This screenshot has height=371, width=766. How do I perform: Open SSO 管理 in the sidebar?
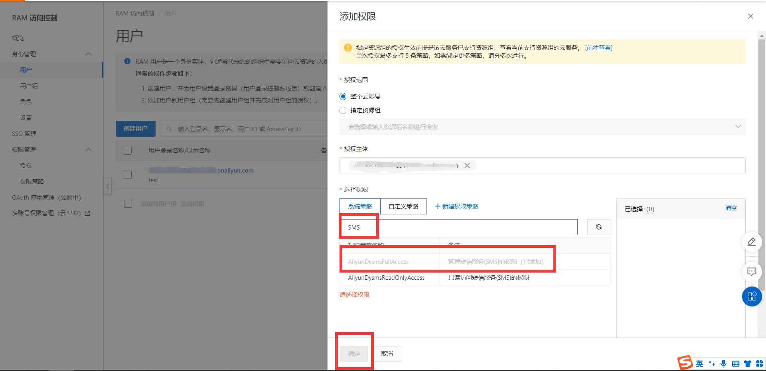(24, 133)
